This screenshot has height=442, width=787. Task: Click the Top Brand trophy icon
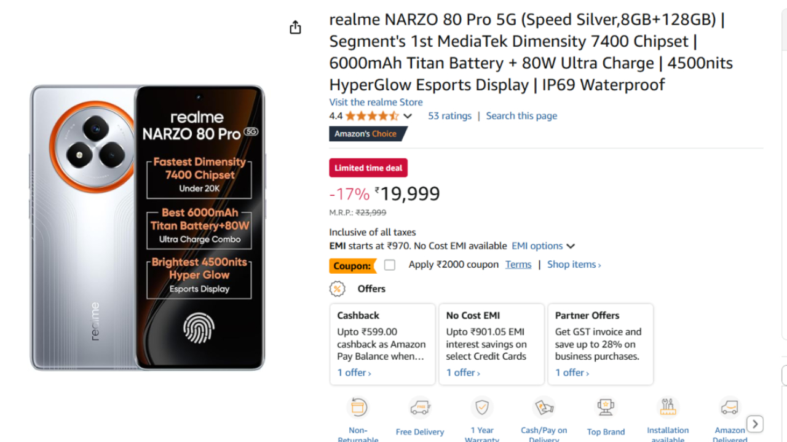pyautogui.click(x=606, y=408)
